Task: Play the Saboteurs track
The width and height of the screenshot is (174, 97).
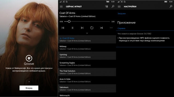Action: [87, 88]
